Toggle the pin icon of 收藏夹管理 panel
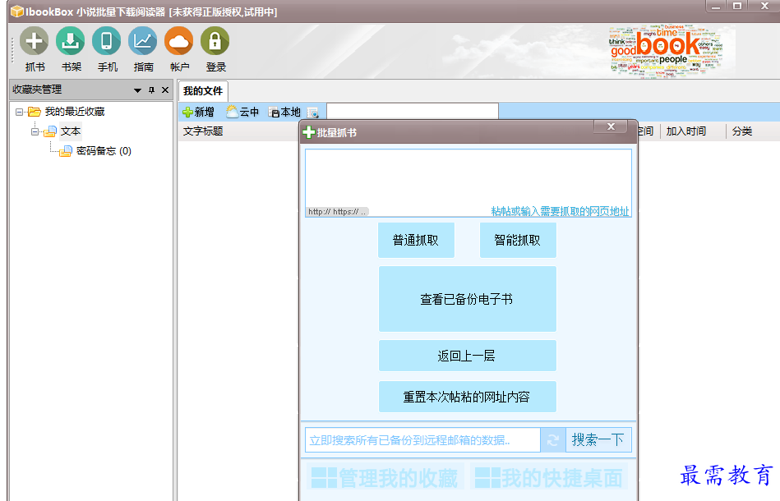Viewport: 780px width, 501px height. pos(152,90)
